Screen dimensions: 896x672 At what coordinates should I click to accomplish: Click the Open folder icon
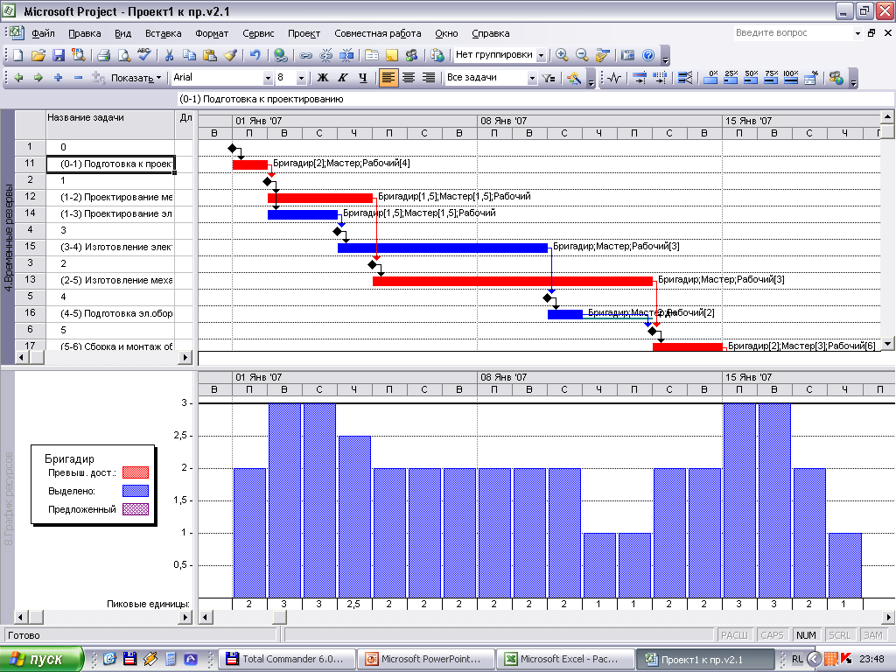[x=38, y=55]
